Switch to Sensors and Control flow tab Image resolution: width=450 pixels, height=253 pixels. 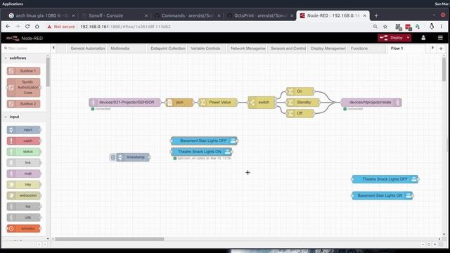tap(287, 48)
